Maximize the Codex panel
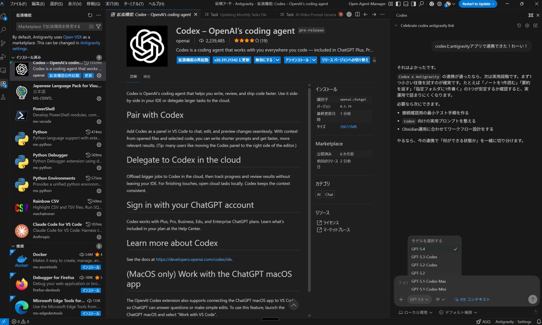 531,15
